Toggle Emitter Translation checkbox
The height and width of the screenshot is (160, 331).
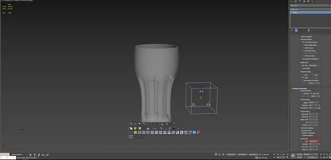tap(308, 133)
